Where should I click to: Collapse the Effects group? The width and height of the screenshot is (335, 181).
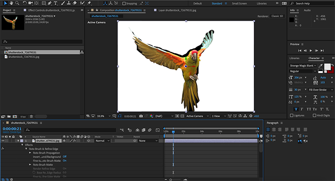[22, 145]
